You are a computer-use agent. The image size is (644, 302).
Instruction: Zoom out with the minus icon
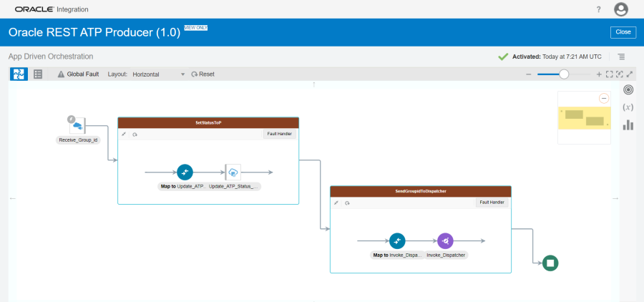tap(529, 74)
